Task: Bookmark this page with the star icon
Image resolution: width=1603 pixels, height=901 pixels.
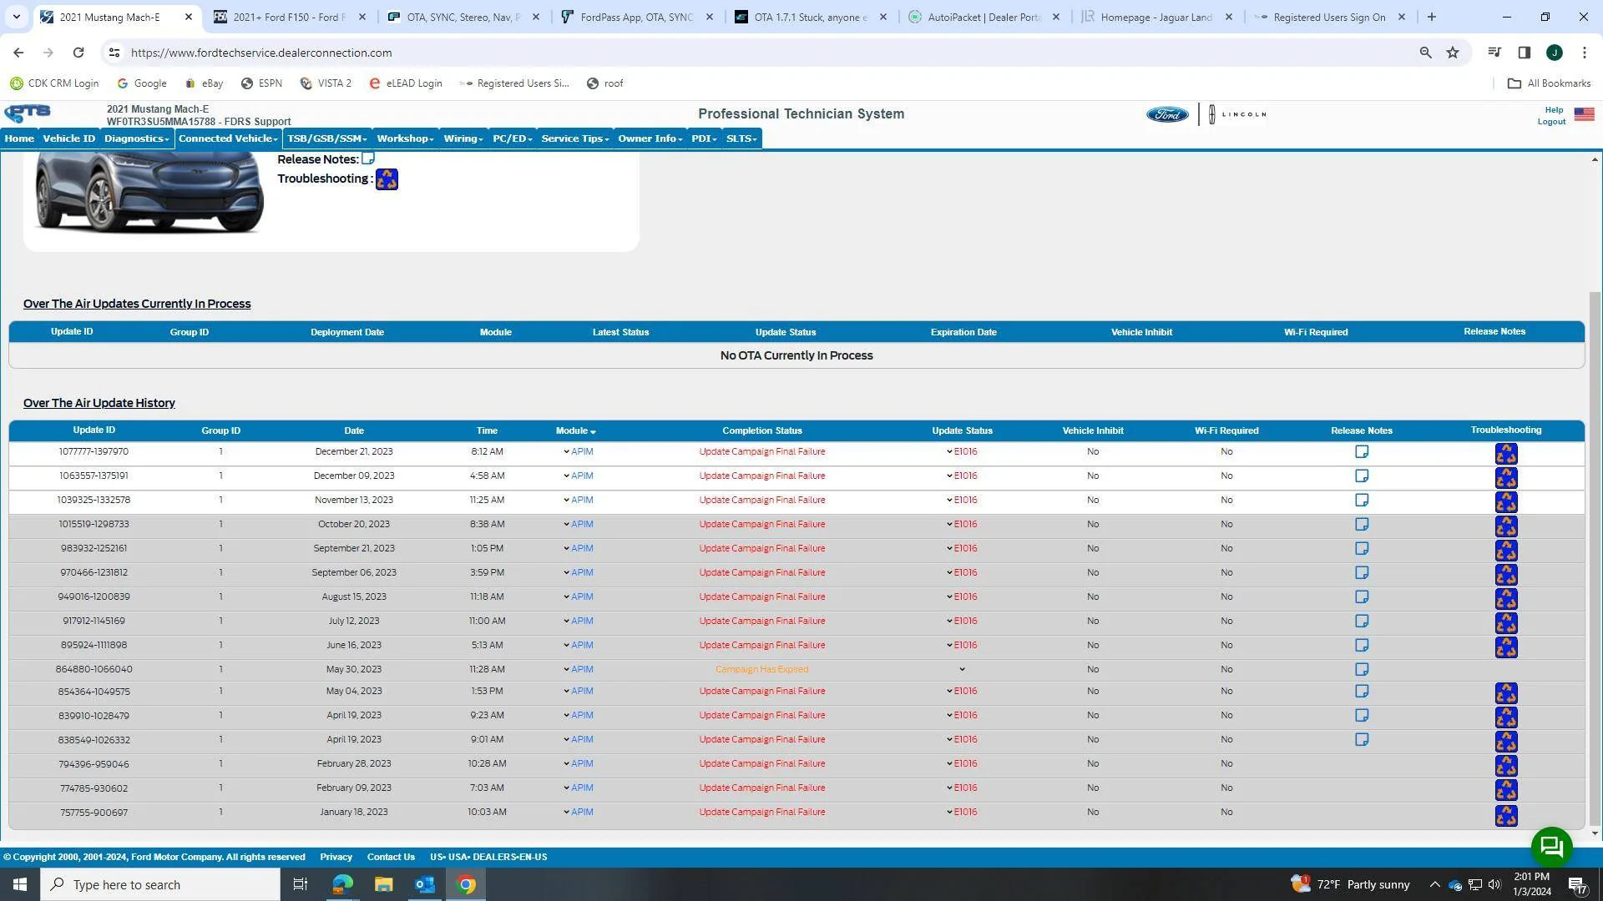Action: [x=1453, y=53]
